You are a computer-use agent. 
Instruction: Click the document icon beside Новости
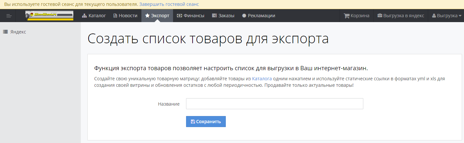[x=115, y=16]
